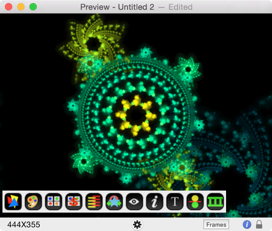Click the italic i info toolbar icon
Image resolution: width=272 pixels, height=231 pixels.
pyautogui.click(x=154, y=202)
